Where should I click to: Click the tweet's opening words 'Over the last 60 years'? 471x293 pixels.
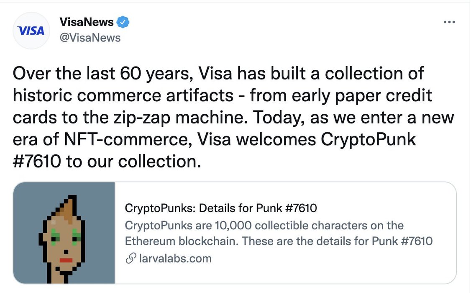[x=103, y=74]
